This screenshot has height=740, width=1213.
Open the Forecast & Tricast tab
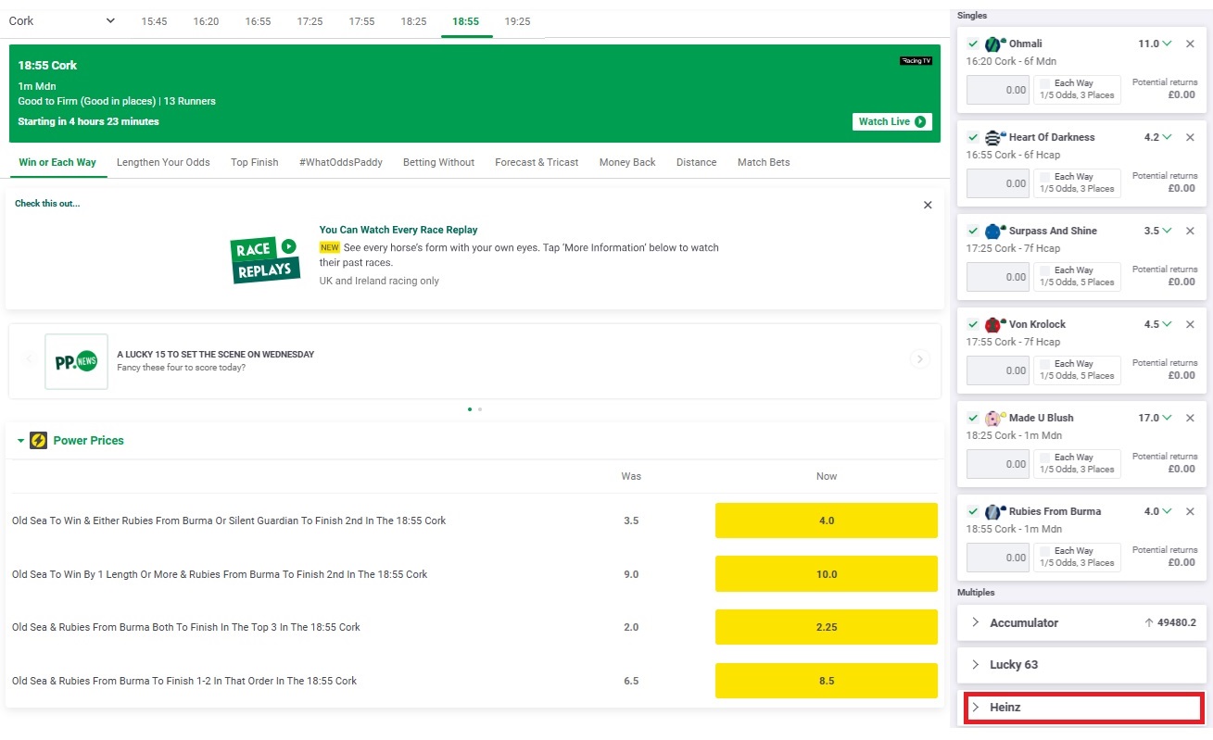point(537,162)
